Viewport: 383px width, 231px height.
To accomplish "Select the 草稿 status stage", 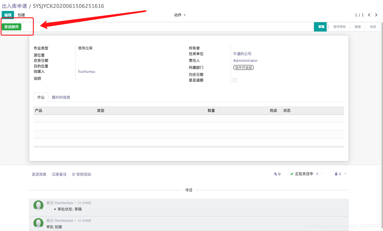I will click(x=321, y=27).
